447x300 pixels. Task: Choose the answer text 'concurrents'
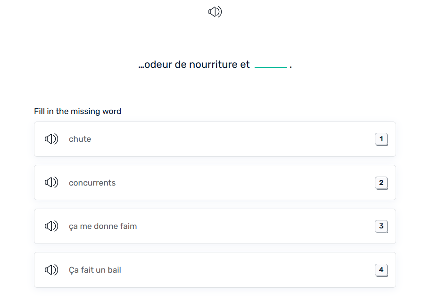tap(92, 183)
